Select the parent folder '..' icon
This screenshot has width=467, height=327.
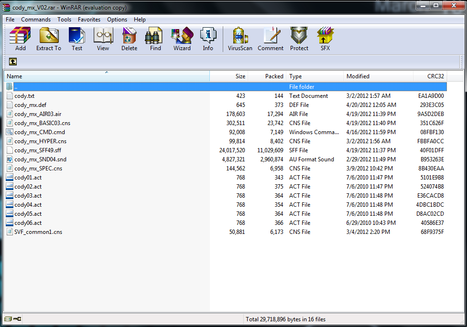point(10,86)
